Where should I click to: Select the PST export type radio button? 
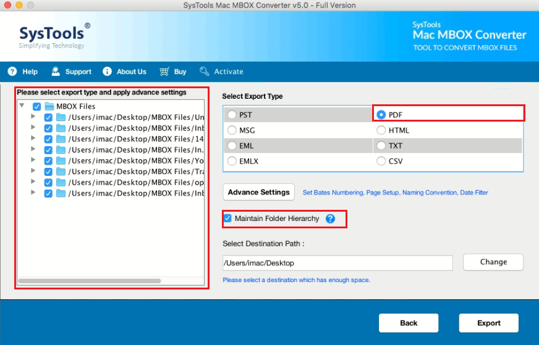click(232, 115)
